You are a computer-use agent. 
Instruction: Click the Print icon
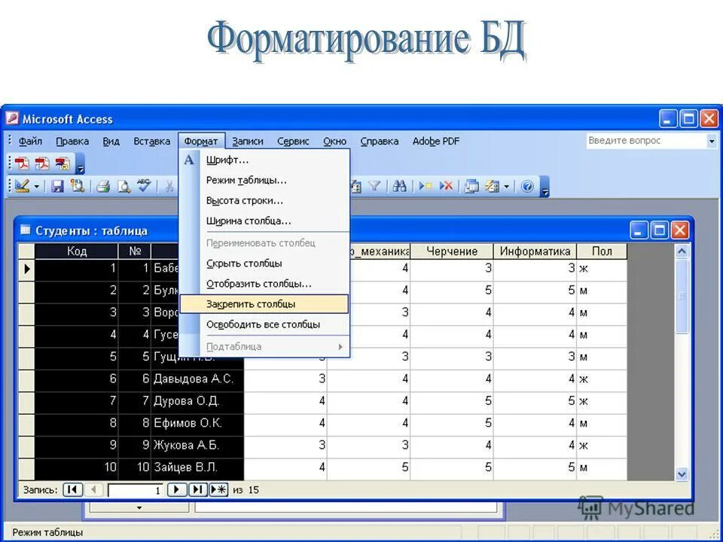click(x=103, y=186)
